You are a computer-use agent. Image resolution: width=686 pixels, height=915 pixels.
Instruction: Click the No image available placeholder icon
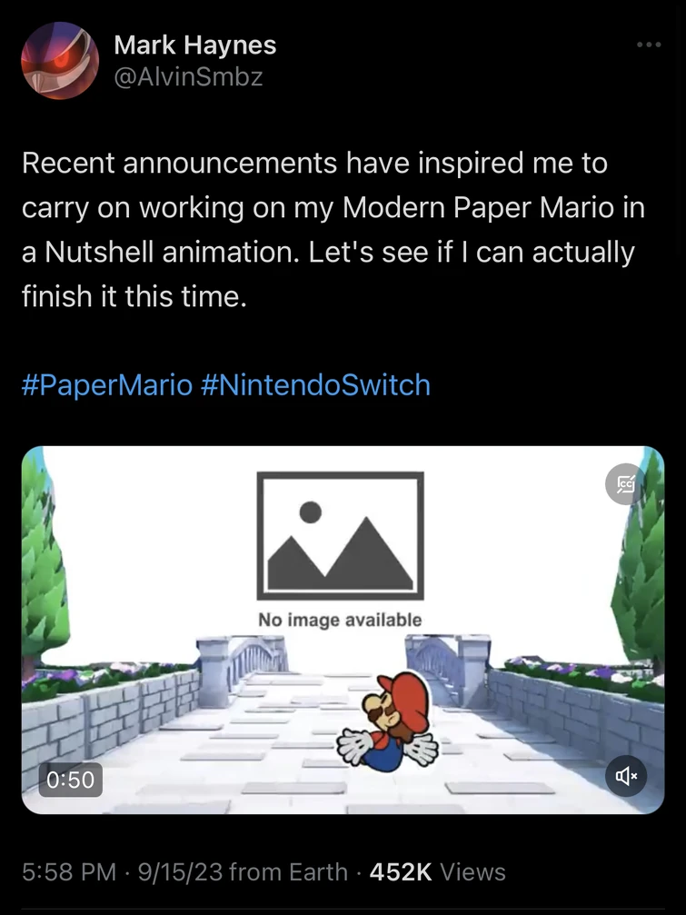(x=340, y=536)
